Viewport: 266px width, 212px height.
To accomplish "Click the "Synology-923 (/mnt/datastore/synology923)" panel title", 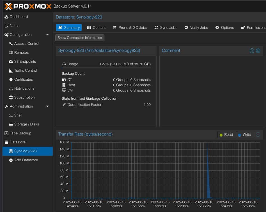I will point(99,50).
